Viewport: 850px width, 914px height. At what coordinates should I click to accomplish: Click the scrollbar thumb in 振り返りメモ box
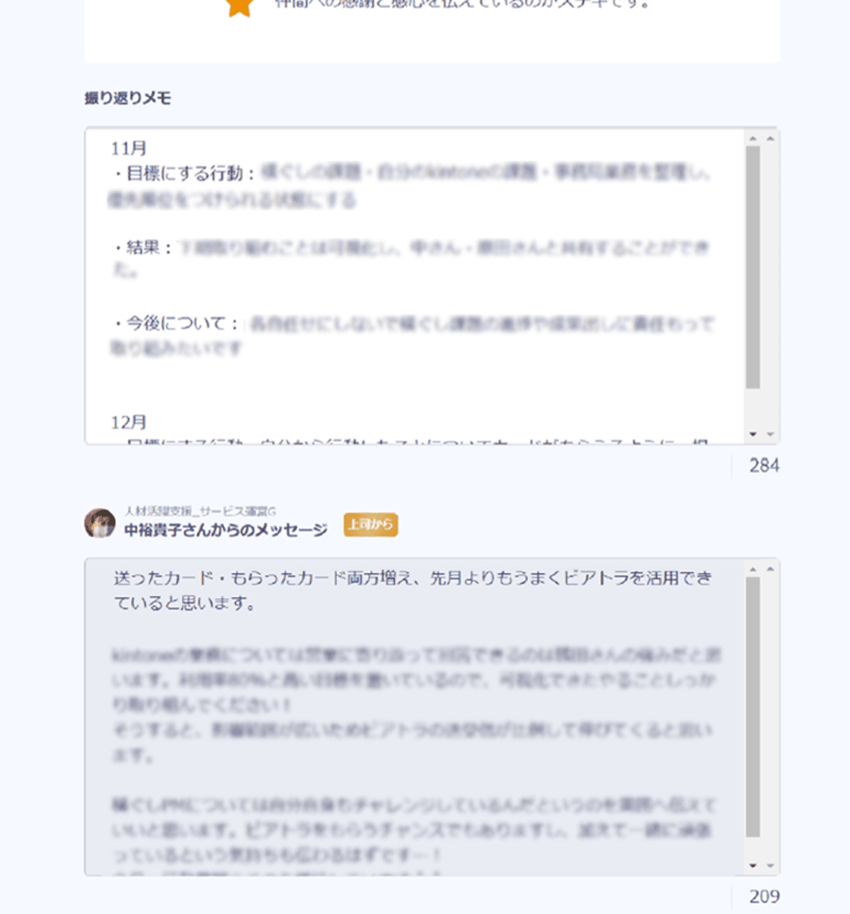point(753,267)
